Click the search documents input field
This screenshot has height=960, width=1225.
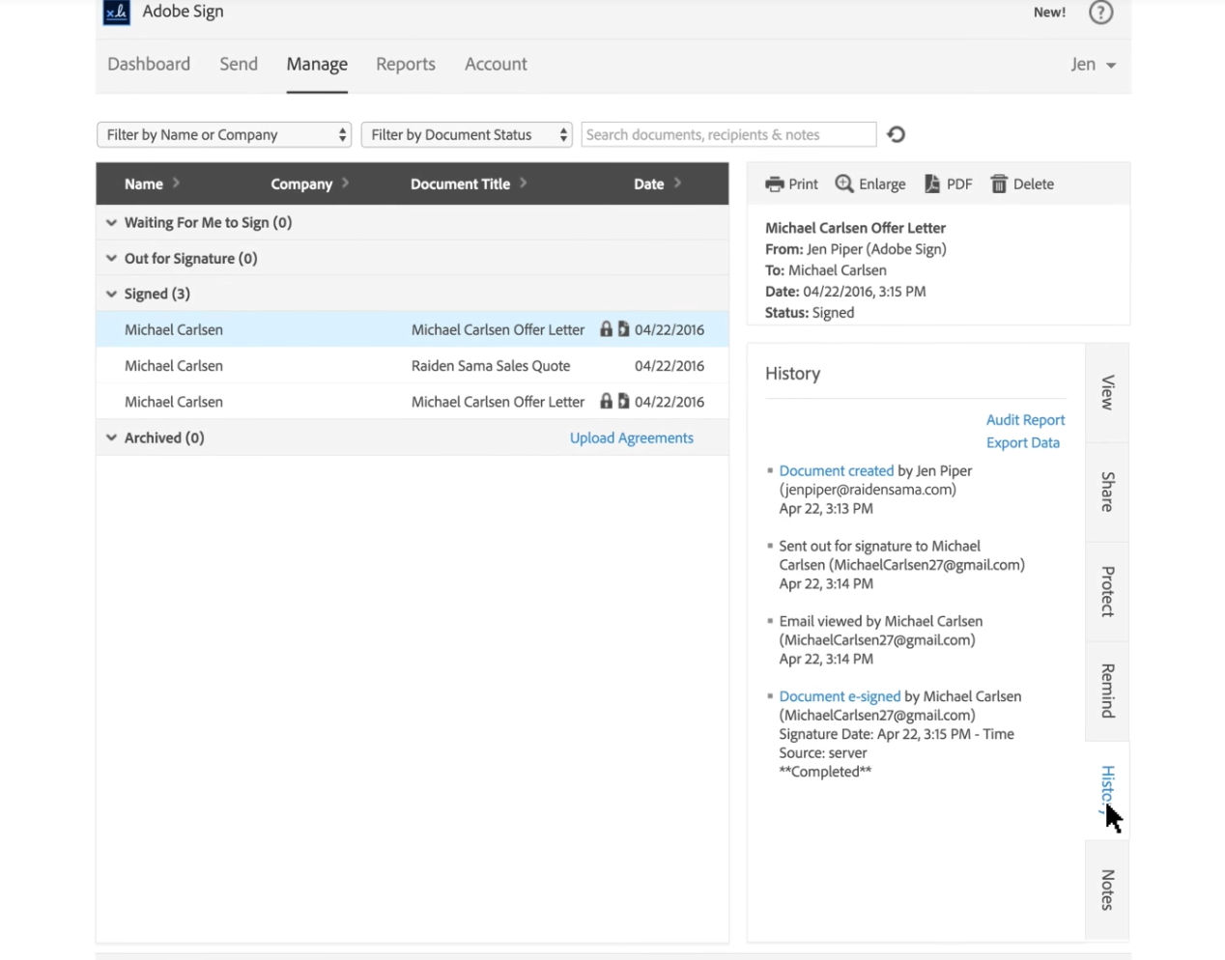(x=728, y=135)
